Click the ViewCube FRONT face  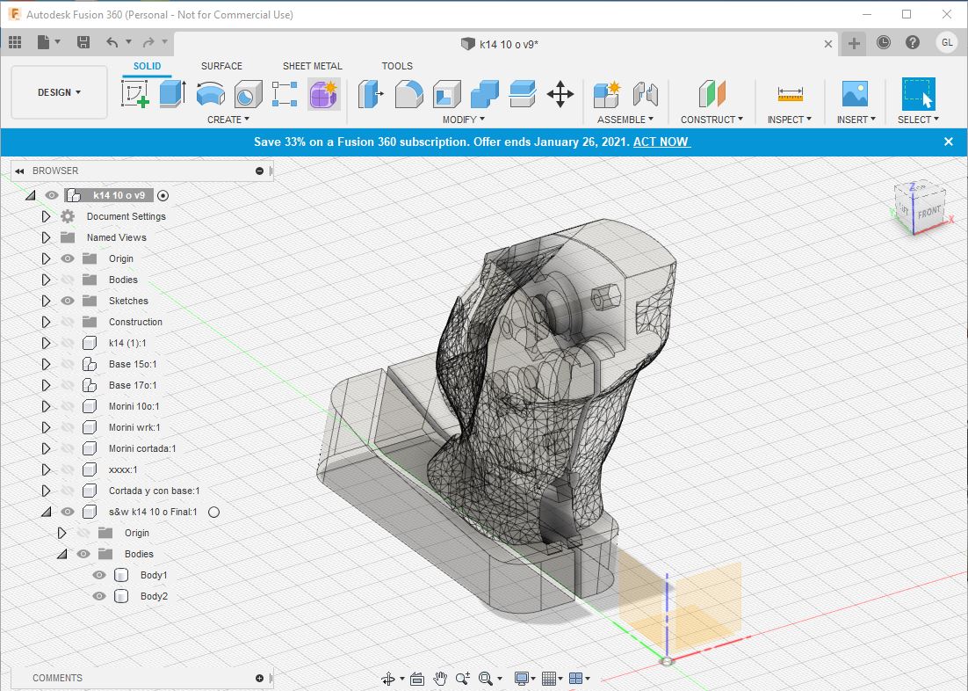click(928, 211)
